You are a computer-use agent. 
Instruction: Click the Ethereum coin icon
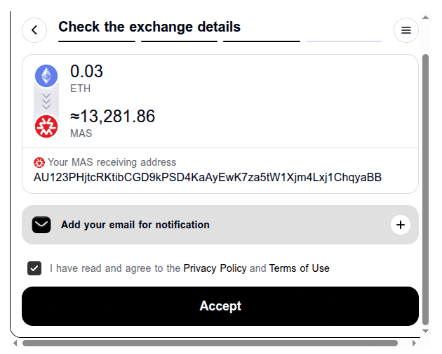(x=46, y=76)
